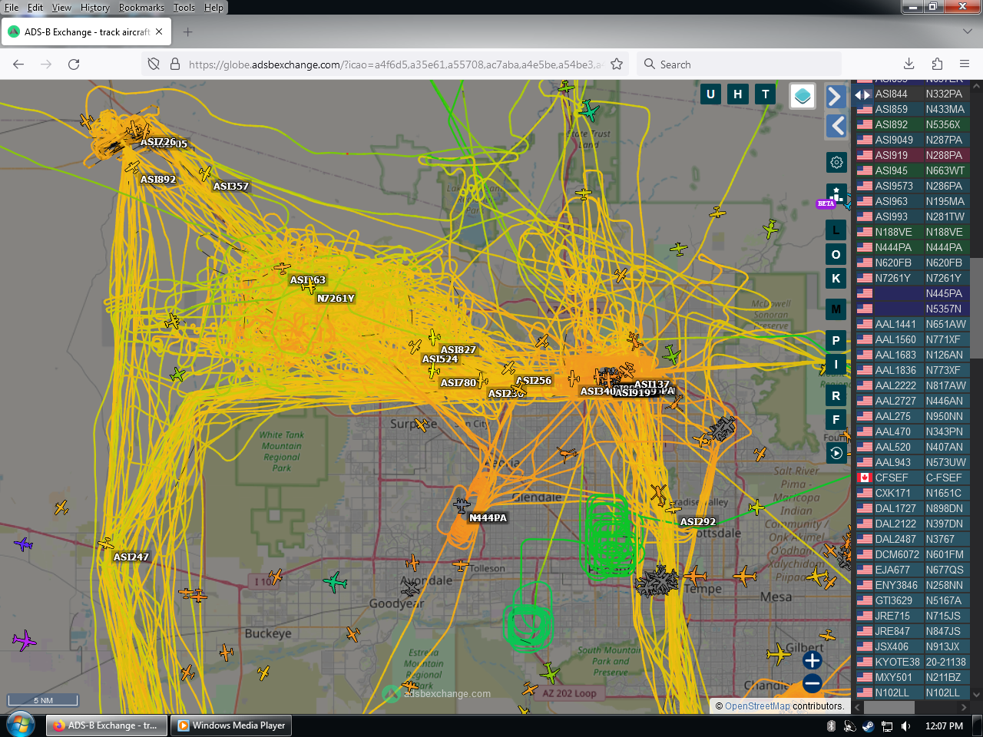983x737 pixels.
Task: Toggle the sidebar width arrows
Action: [862, 95]
